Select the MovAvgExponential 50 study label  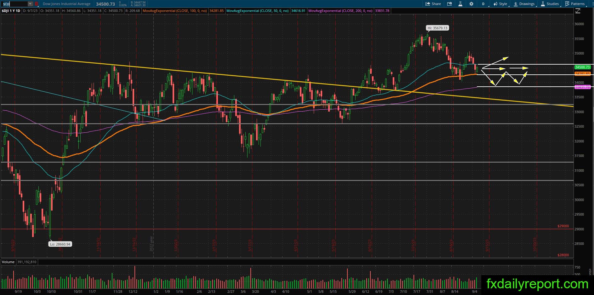[258, 11]
